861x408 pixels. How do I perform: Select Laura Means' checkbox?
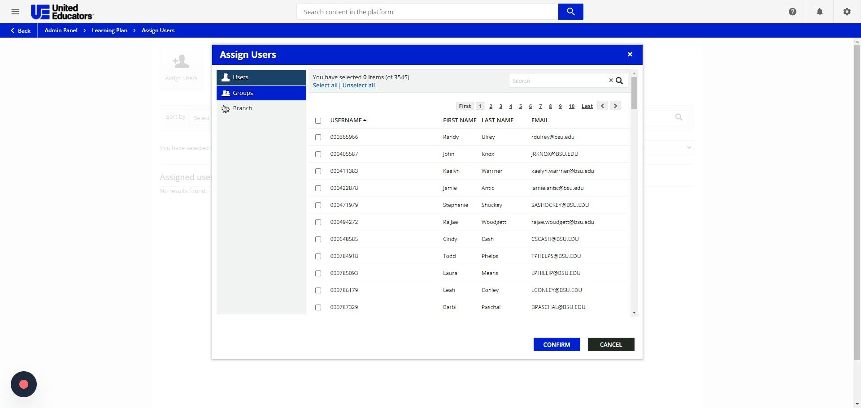tap(318, 274)
